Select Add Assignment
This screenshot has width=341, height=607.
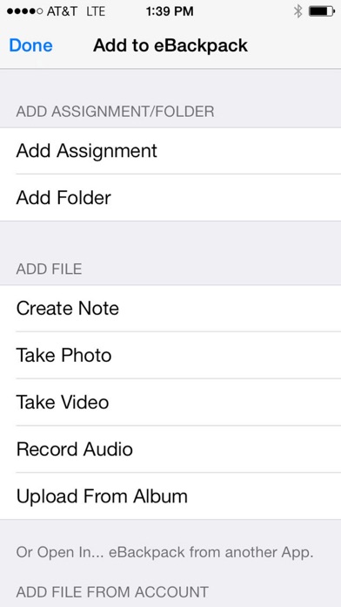point(170,151)
